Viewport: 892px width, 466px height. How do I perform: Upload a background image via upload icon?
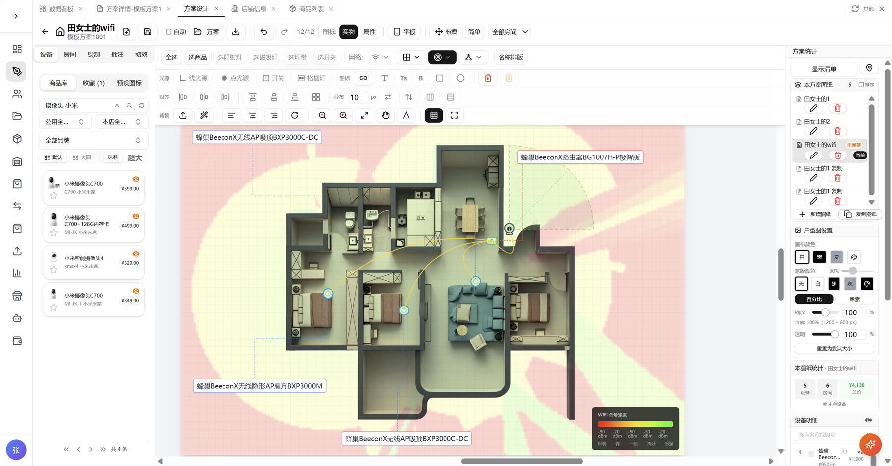[183, 115]
